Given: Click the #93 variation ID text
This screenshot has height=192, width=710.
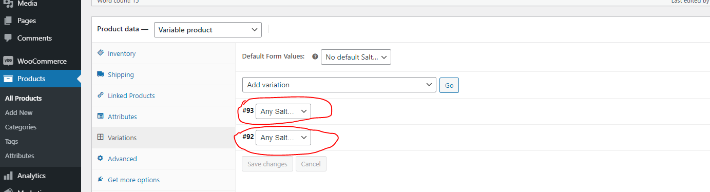Looking at the screenshot, I should 248,110.
